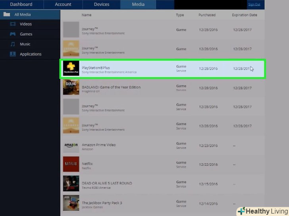
Task: Click 'BADLAND: Game of the Year Edition'
Action: pos(111,87)
